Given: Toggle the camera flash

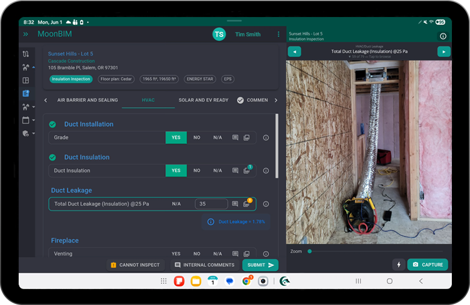Looking at the screenshot, I should pyautogui.click(x=399, y=264).
